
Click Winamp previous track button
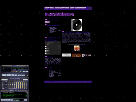tap(3, 75)
